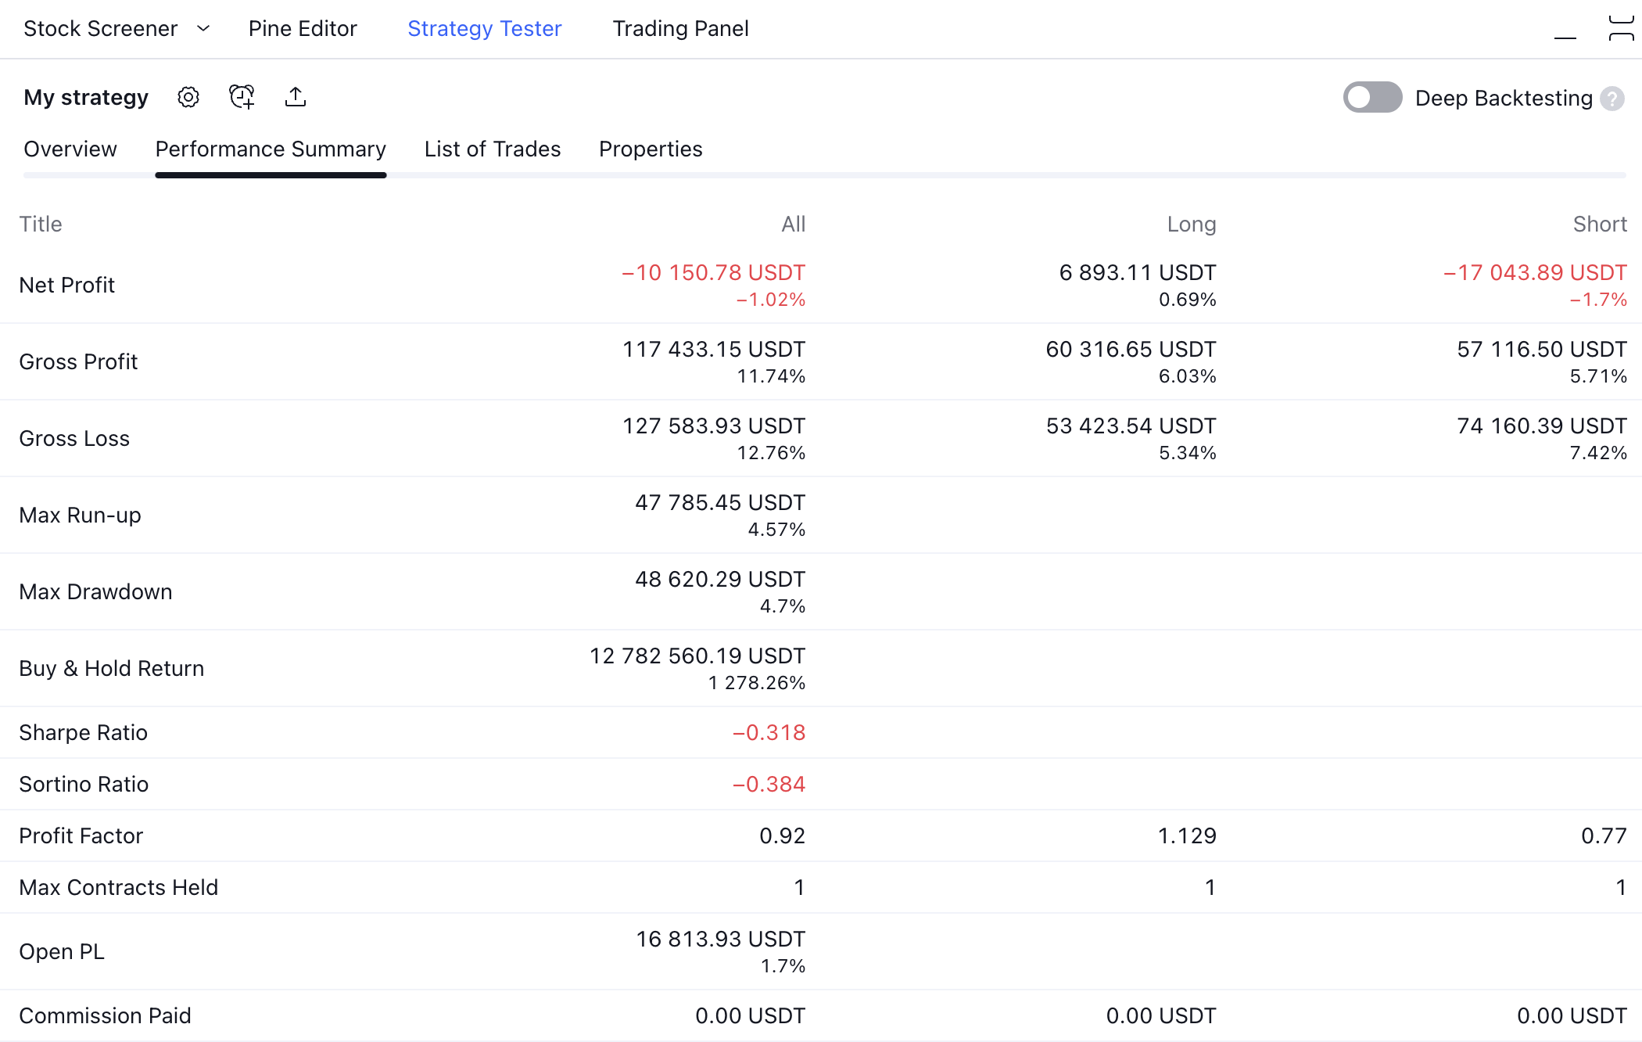This screenshot has width=1642, height=1042.
Task: Click the Performance Summary tab
Action: (271, 149)
